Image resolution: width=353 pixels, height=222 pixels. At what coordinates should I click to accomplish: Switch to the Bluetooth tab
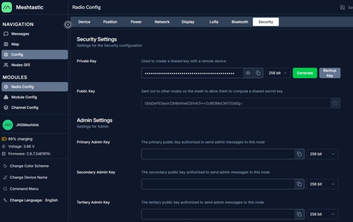pos(240,22)
